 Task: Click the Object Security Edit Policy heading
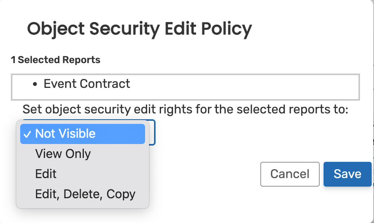[x=139, y=29]
